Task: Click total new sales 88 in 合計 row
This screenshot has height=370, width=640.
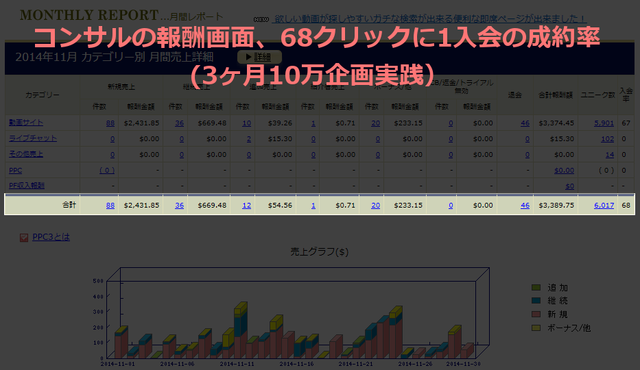Action: coord(110,206)
